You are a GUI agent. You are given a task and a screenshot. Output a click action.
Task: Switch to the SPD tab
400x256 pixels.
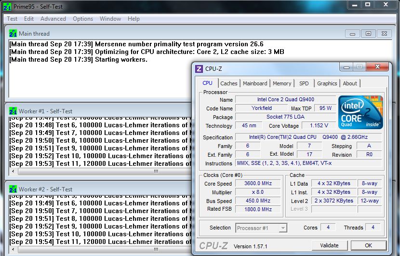click(304, 83)
